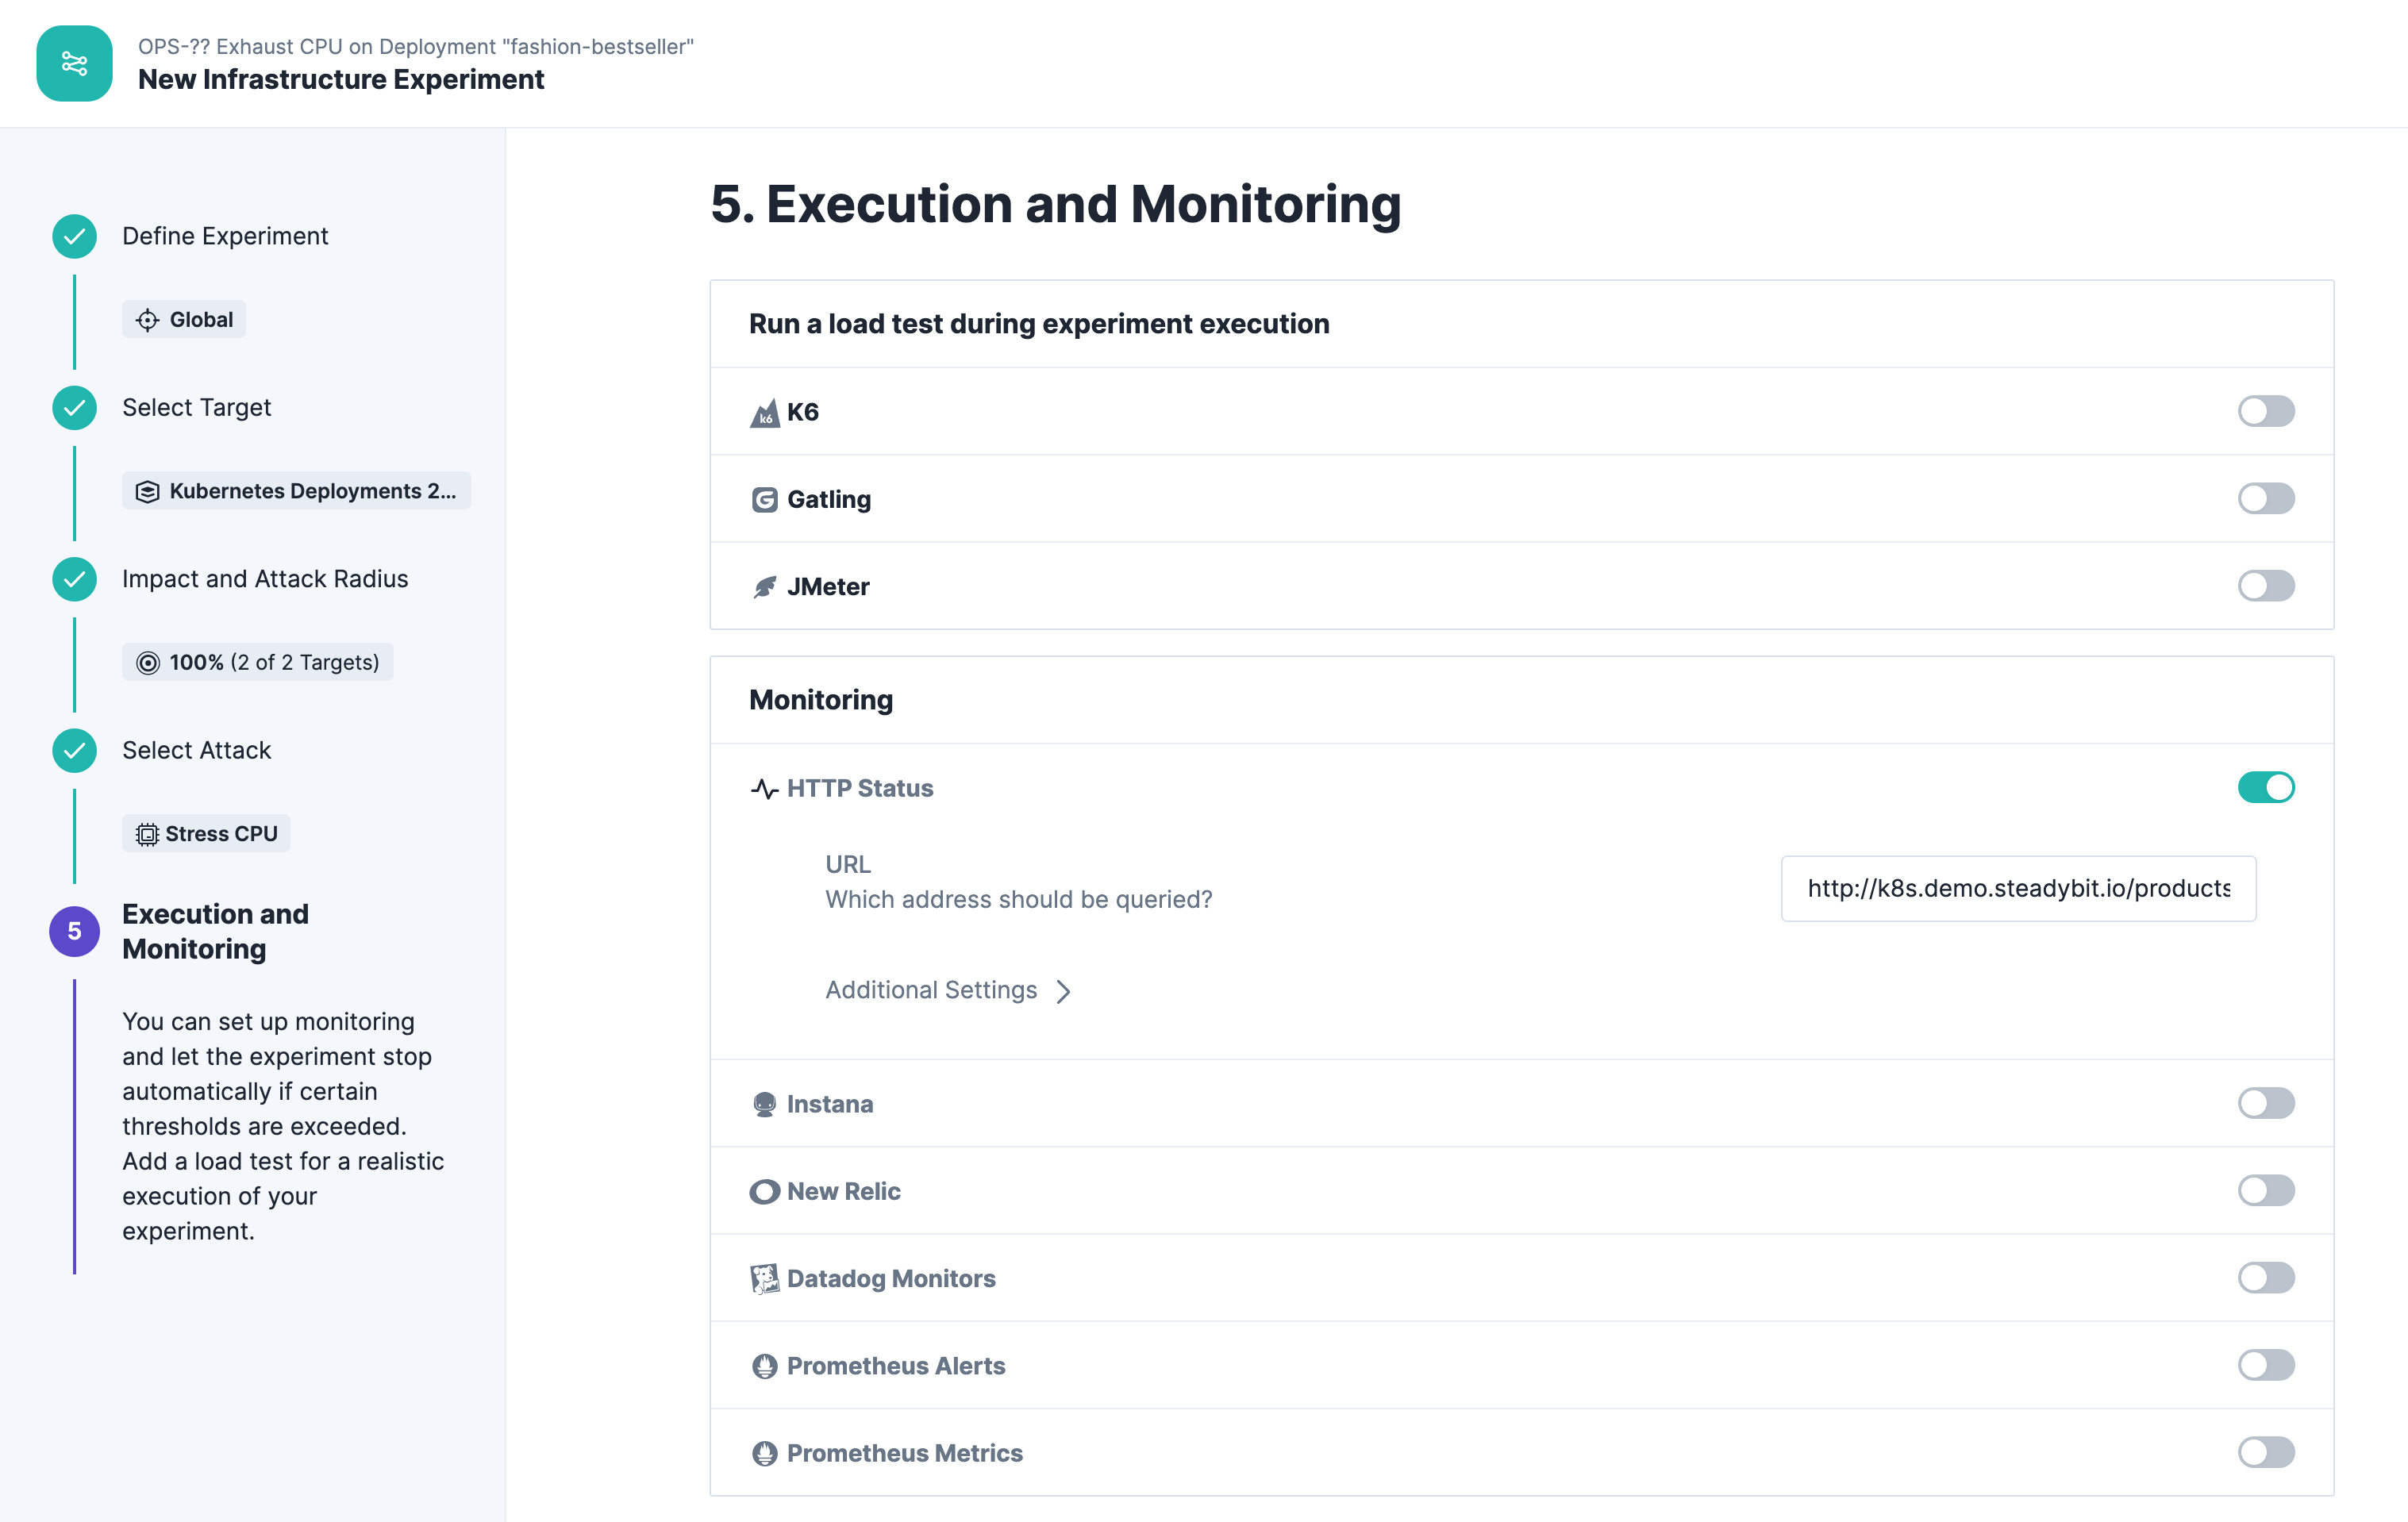Viewport: 2408px width, 1522px height.
Task: Turn on Prometheus Metrics toggle
Action: click(x=2265, y=1452)
